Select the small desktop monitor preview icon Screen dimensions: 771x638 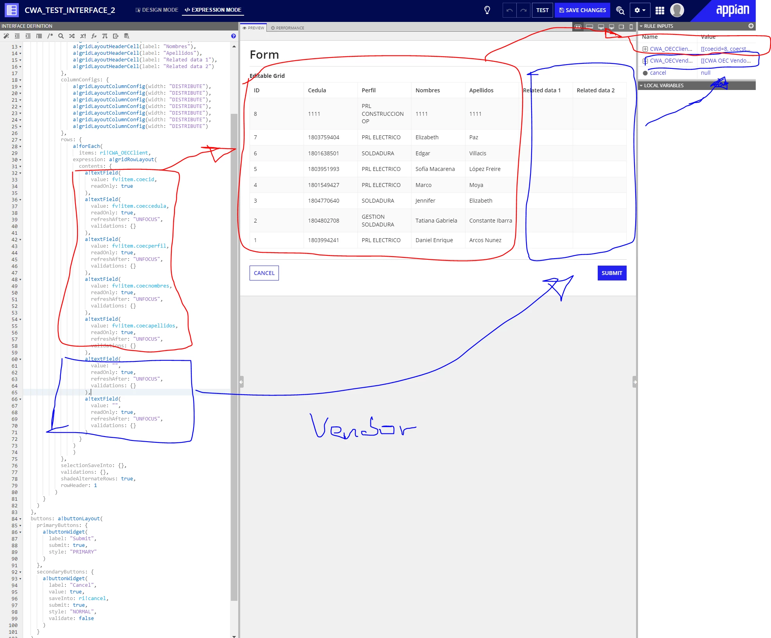coord(611,27)
